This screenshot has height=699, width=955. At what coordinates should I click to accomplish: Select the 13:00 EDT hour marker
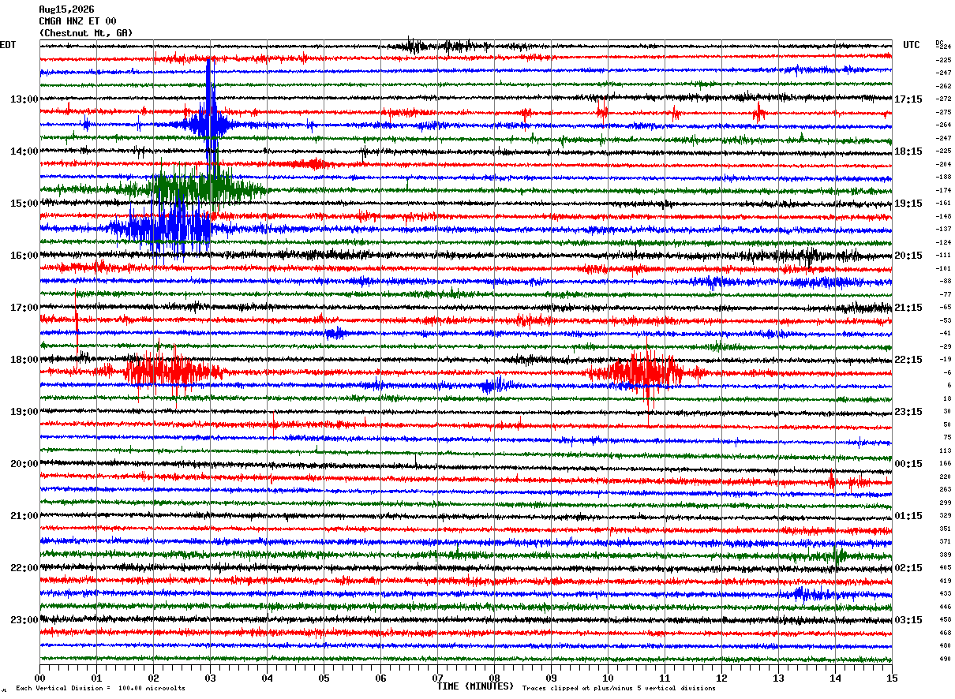(24, 99)
